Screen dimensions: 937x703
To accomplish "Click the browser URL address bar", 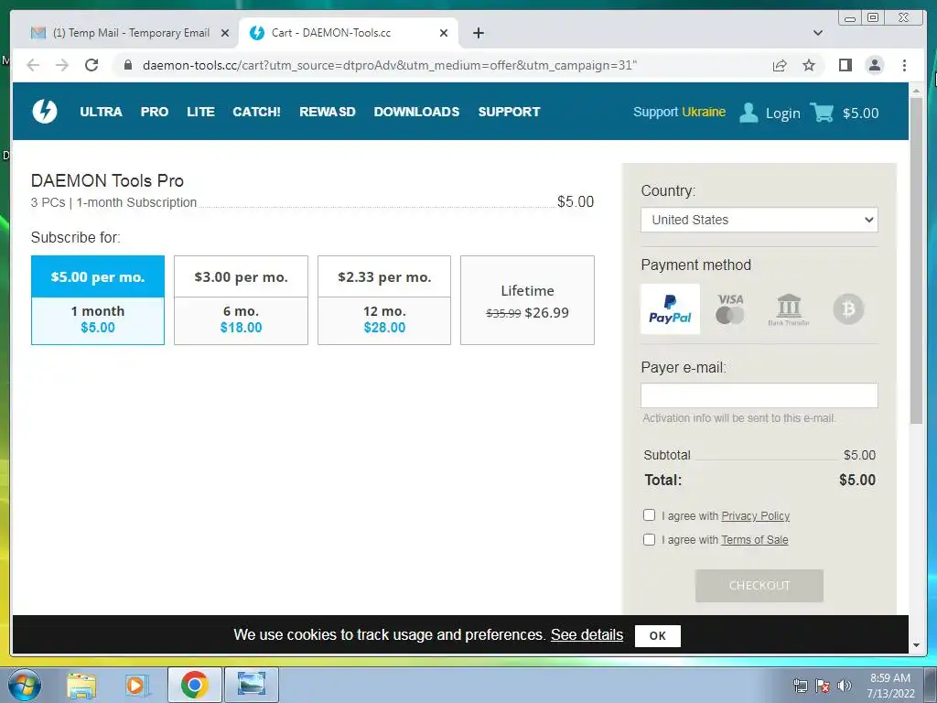I will coord(390,65).
